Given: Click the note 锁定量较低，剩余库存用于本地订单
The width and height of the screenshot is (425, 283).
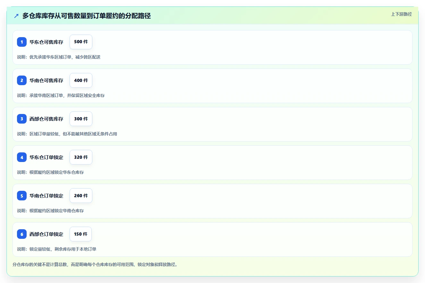Looking at the screenshot, I should pos(57,249).
